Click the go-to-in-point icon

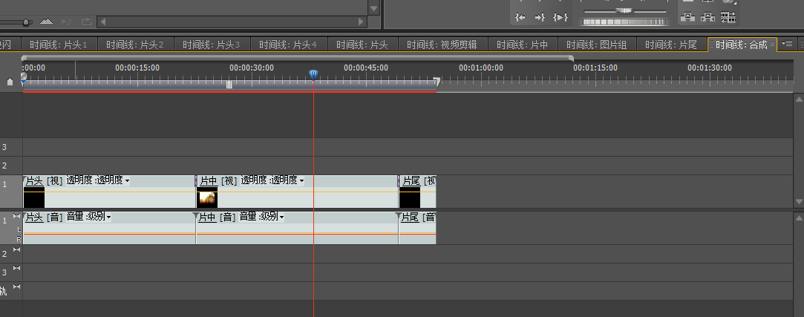[x=520, y=17]
